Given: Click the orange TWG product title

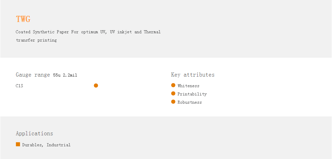Looking at the screenshot, I should pyautogui.click(x=23, y=19).
